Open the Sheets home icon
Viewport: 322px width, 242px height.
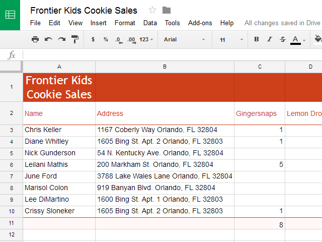click(10, 15)
